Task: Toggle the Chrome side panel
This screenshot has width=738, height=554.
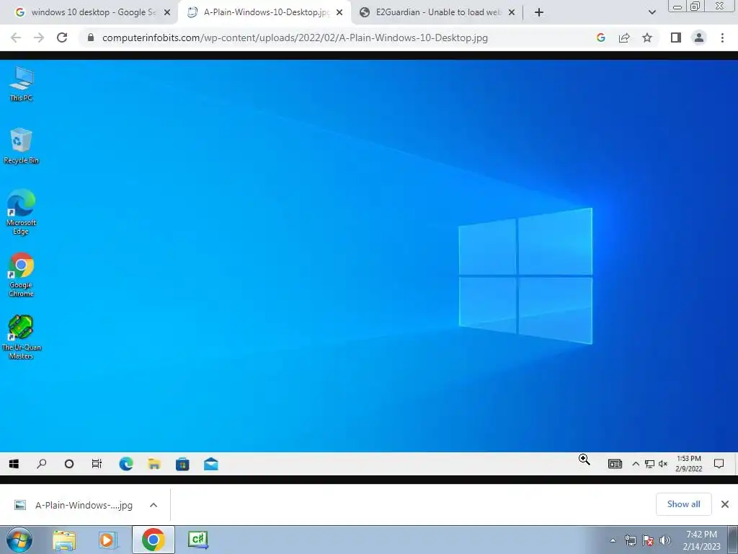Action: 676,38
